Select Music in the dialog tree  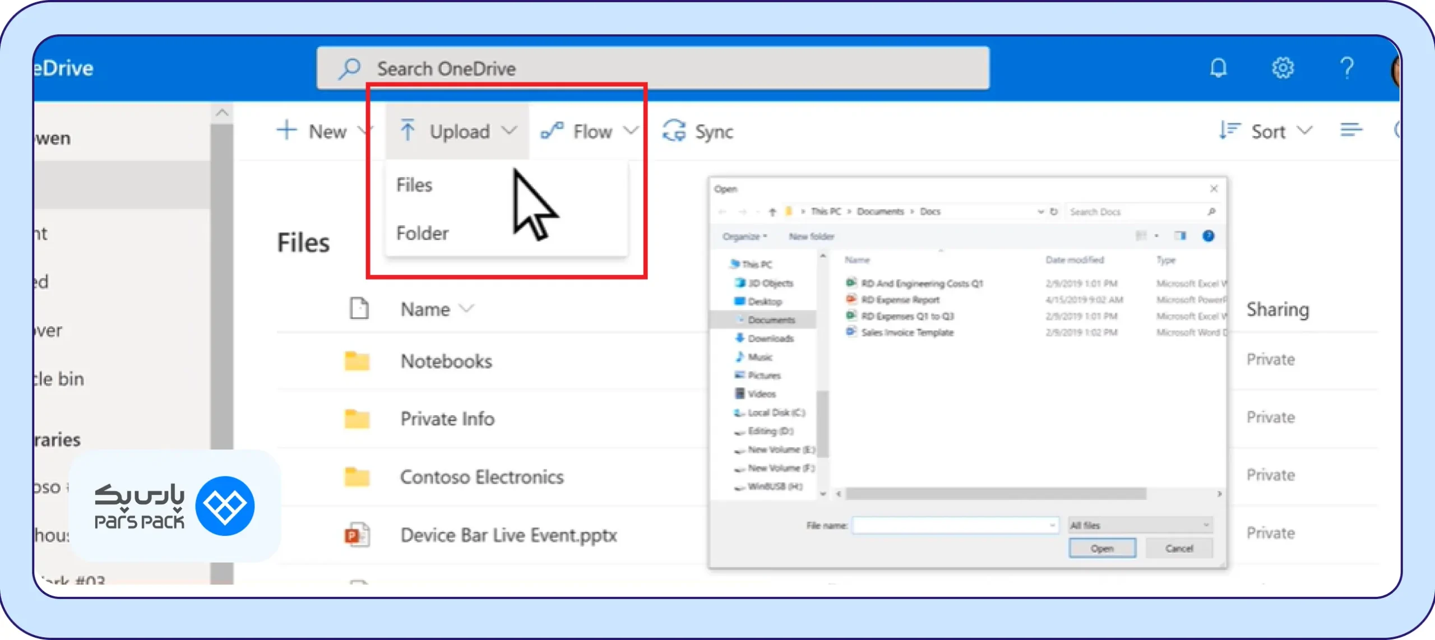tap(754, 357)
